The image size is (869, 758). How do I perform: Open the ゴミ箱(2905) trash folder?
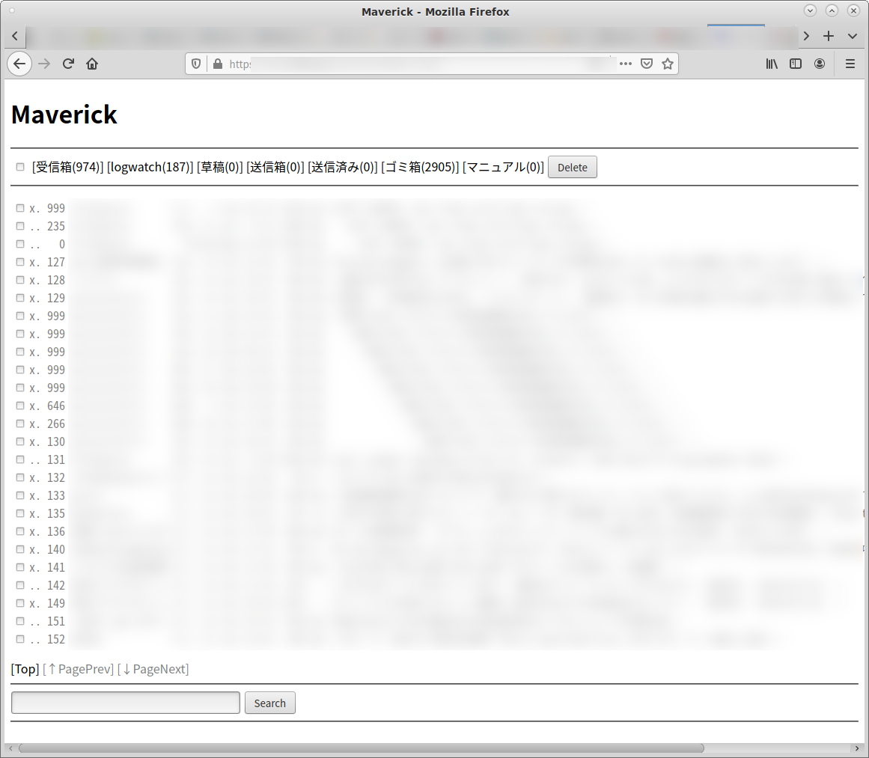tap(420, 167)
